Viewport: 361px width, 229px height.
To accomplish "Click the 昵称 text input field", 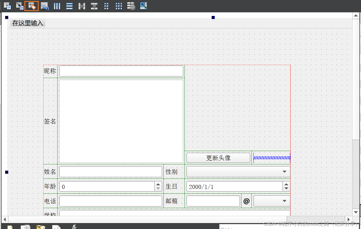I will click(x=121, y=71).
